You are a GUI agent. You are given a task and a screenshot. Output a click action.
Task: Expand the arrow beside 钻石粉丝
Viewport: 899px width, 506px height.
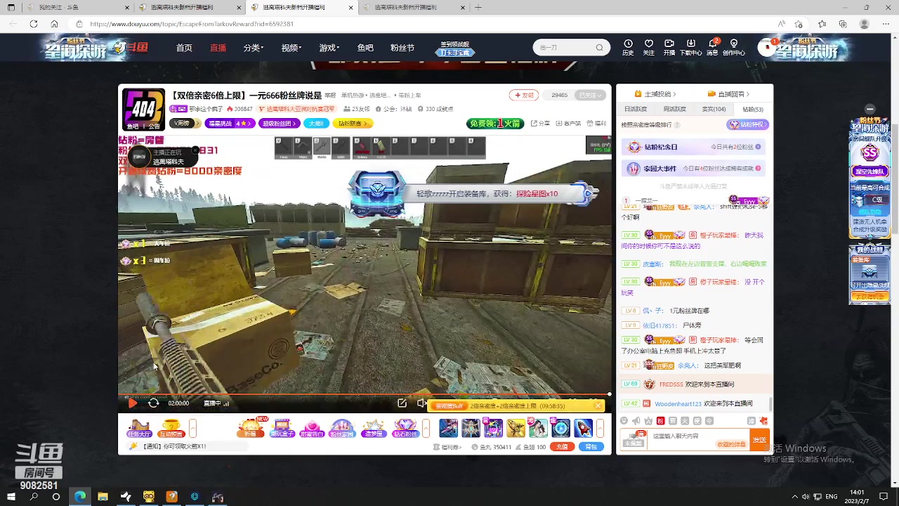click(426, 428)
